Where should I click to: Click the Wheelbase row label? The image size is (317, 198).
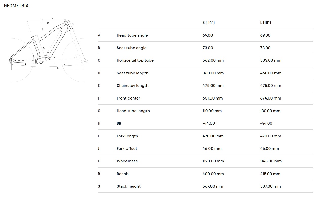pos(127,161)
